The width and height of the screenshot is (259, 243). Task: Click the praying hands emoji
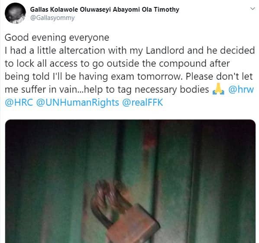coord(218,89)
